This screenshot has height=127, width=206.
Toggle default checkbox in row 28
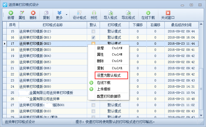pos(94,111)
